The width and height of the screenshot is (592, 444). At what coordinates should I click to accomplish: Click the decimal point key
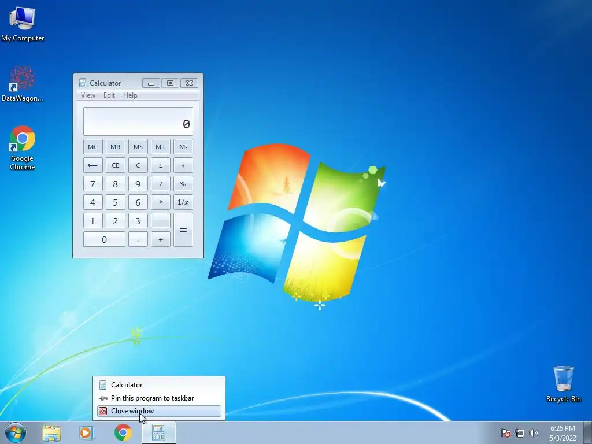point(138,239)
